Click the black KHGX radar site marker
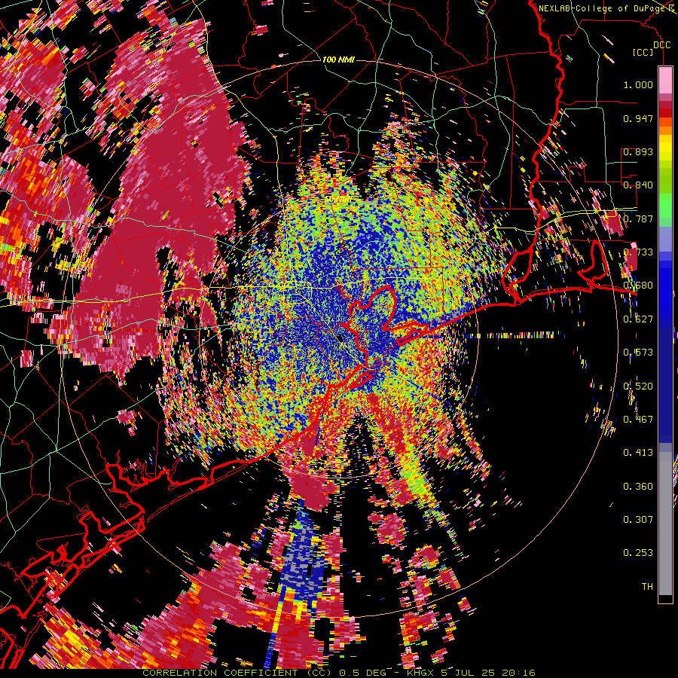678x678 pixels. point(341,338)
